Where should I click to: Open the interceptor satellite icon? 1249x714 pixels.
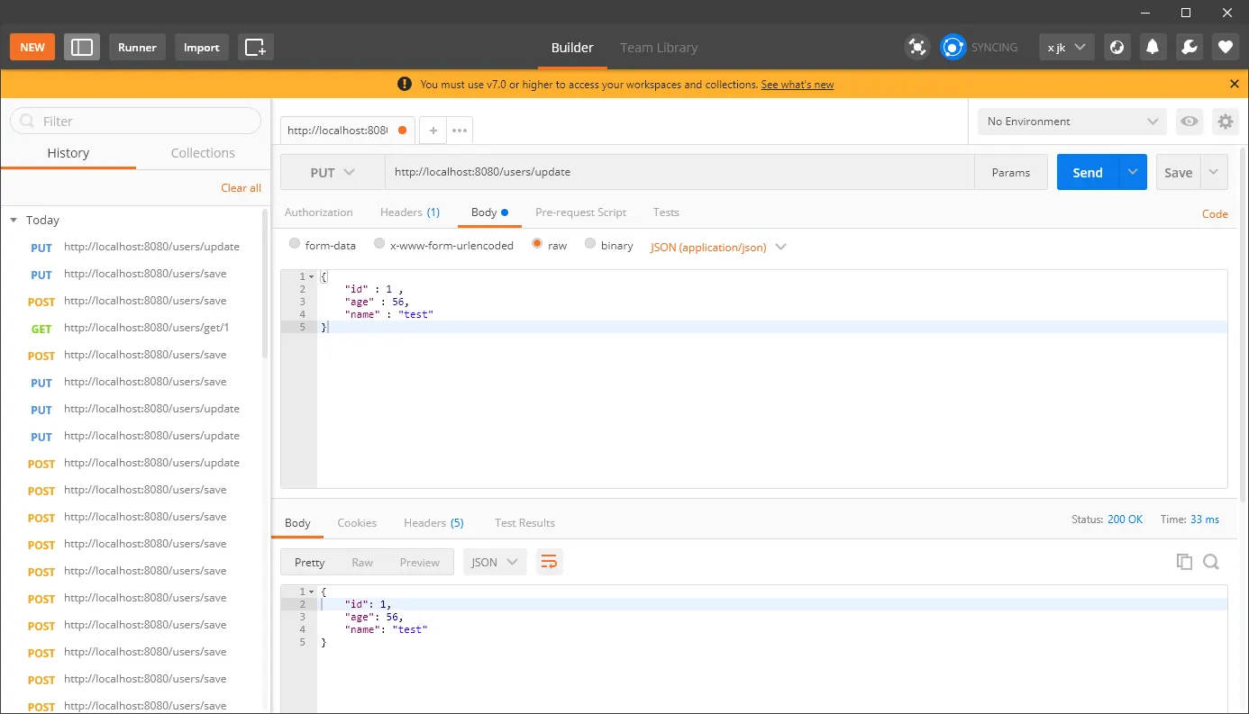(x=917, y=47)
